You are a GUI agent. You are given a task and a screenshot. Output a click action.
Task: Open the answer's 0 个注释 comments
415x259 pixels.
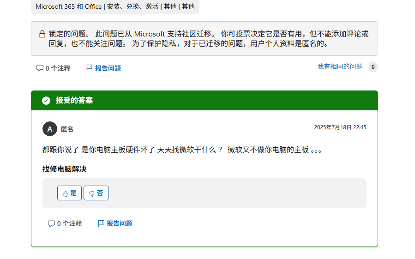click(x=65, y=223)
